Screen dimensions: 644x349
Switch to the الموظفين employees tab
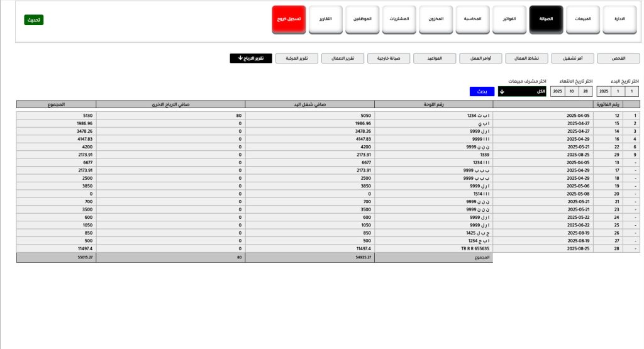[x=362, y=20]
